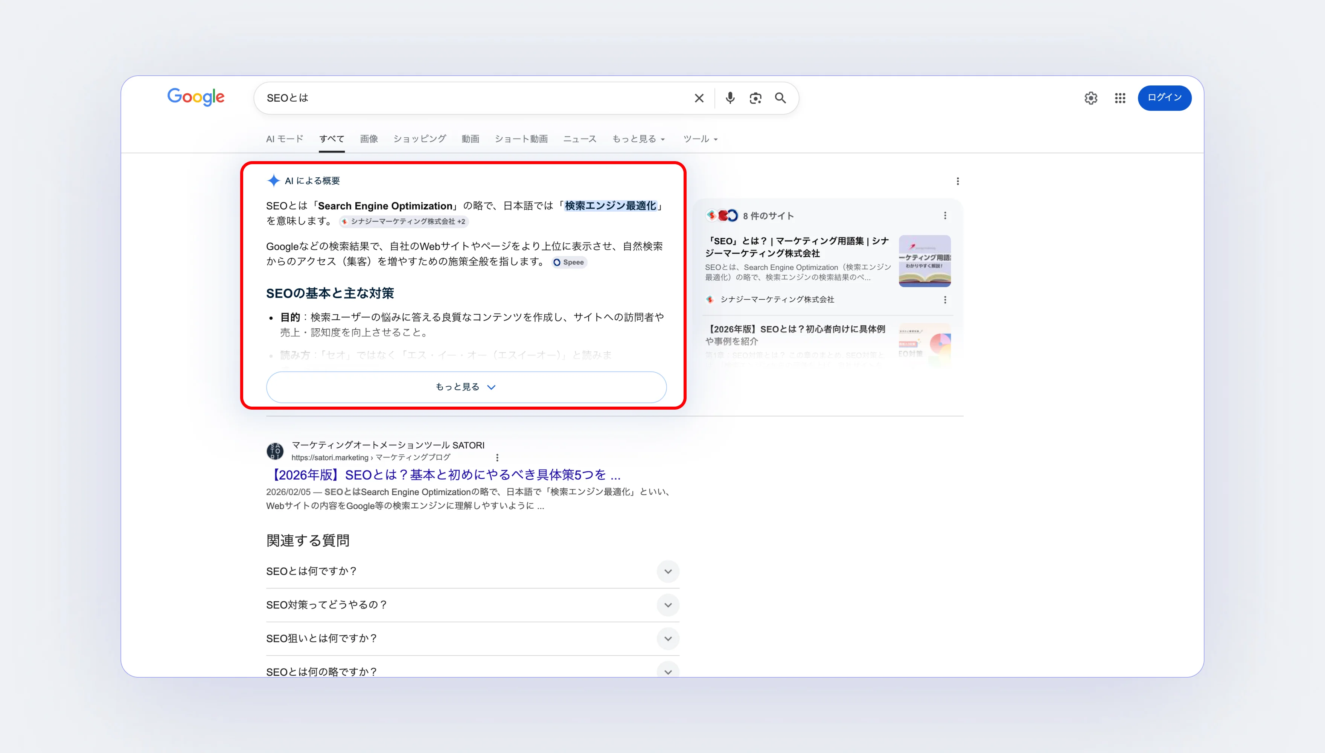Submit the search with the magnifier icon
Viewport: 1325px width, 753px height.
[780, 98]
